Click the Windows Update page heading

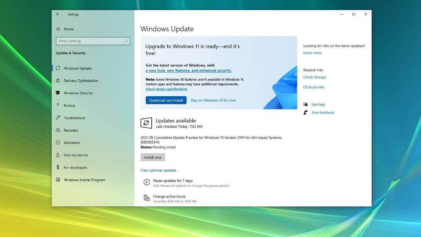[167, 29]
